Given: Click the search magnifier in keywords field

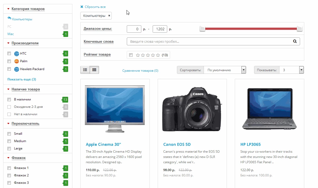Looking at the screenshot, I should [295, 41].
